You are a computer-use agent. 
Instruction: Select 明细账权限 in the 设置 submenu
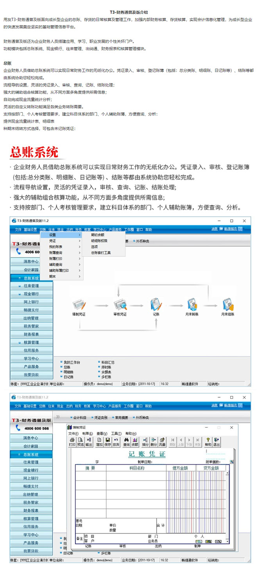(x=99, y=241)
